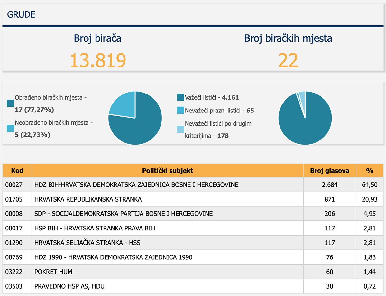
Task: Click the 'Kod' column header
Action: 17,171
